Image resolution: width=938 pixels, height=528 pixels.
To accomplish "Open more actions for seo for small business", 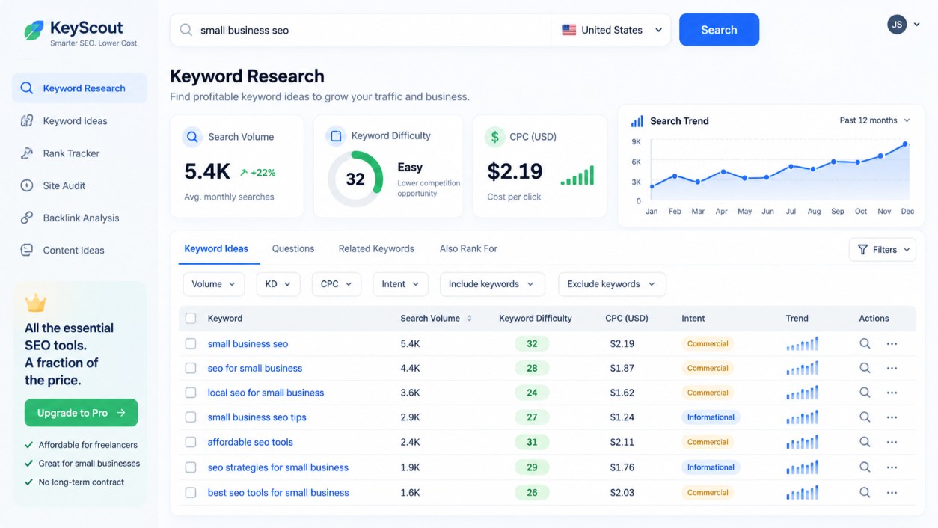I will tap(892, 368).
